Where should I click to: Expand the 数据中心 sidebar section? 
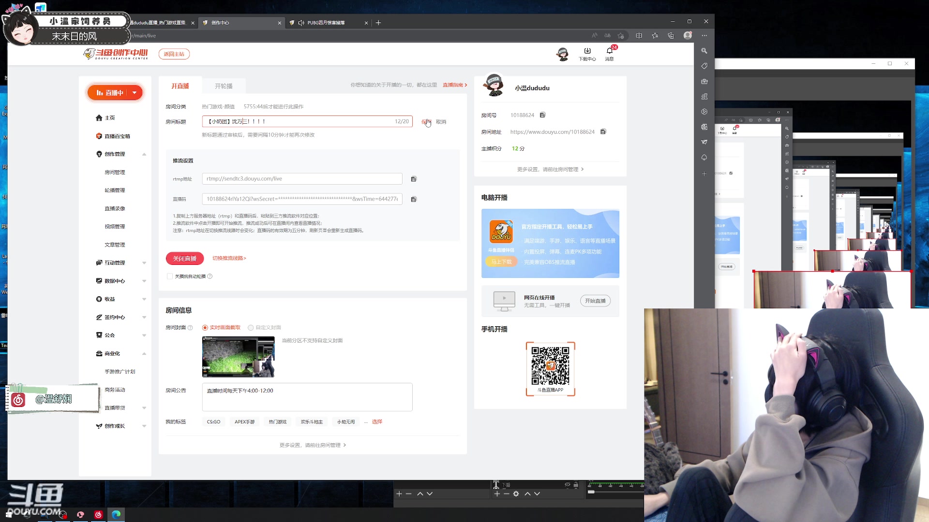pos(144,281)
